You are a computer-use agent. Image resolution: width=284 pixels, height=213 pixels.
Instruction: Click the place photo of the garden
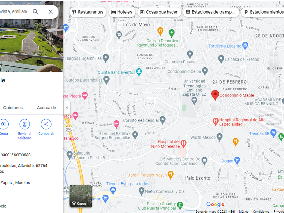pyautogui.click(x=31, y=36)
